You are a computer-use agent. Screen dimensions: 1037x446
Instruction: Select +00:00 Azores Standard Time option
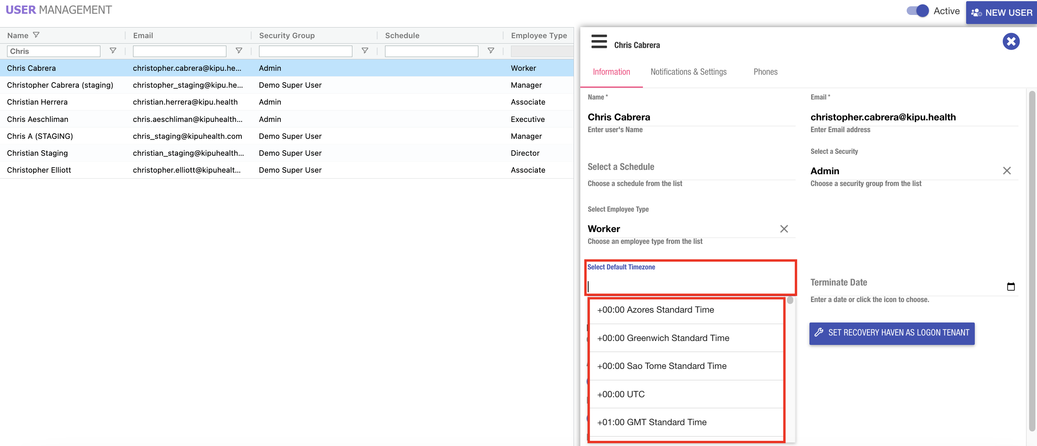point(656,310)
